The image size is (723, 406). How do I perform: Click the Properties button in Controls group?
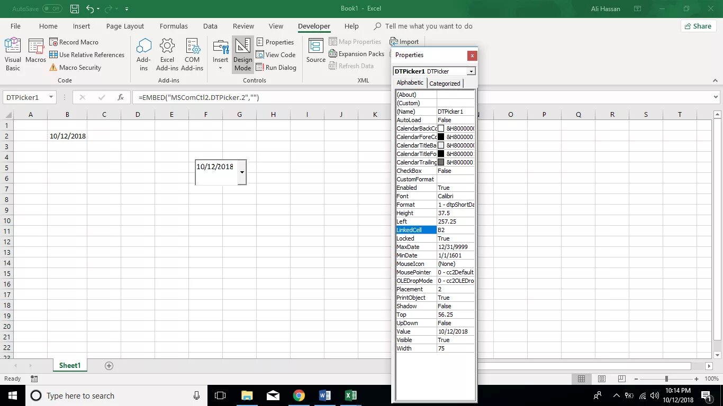click(x=275, y=42)
